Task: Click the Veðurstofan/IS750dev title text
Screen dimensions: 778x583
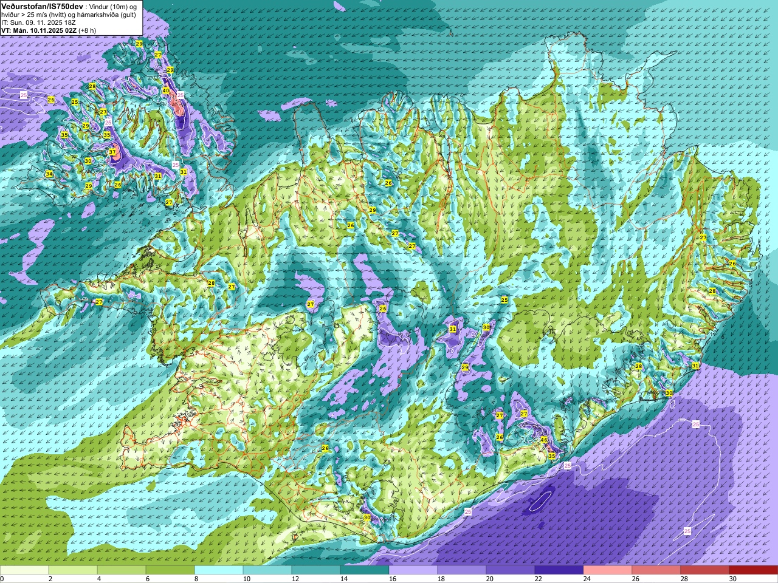Action: tap(43, 5)
